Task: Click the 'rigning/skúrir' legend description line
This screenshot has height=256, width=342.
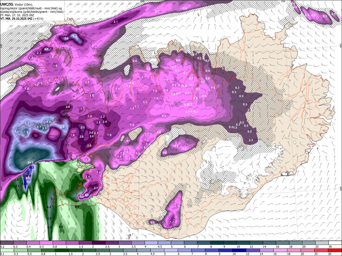Action: [31, 8]
